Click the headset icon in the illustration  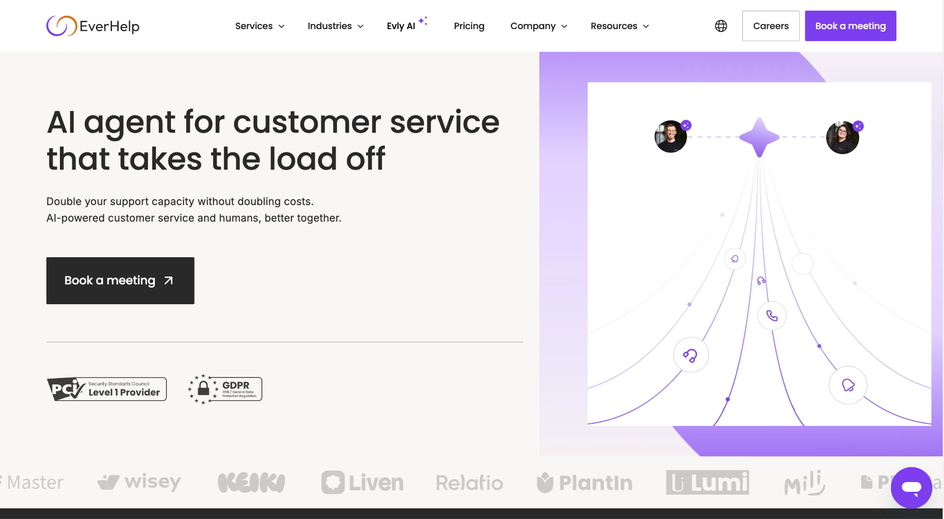pyautogui.click(x=690, y=355)
